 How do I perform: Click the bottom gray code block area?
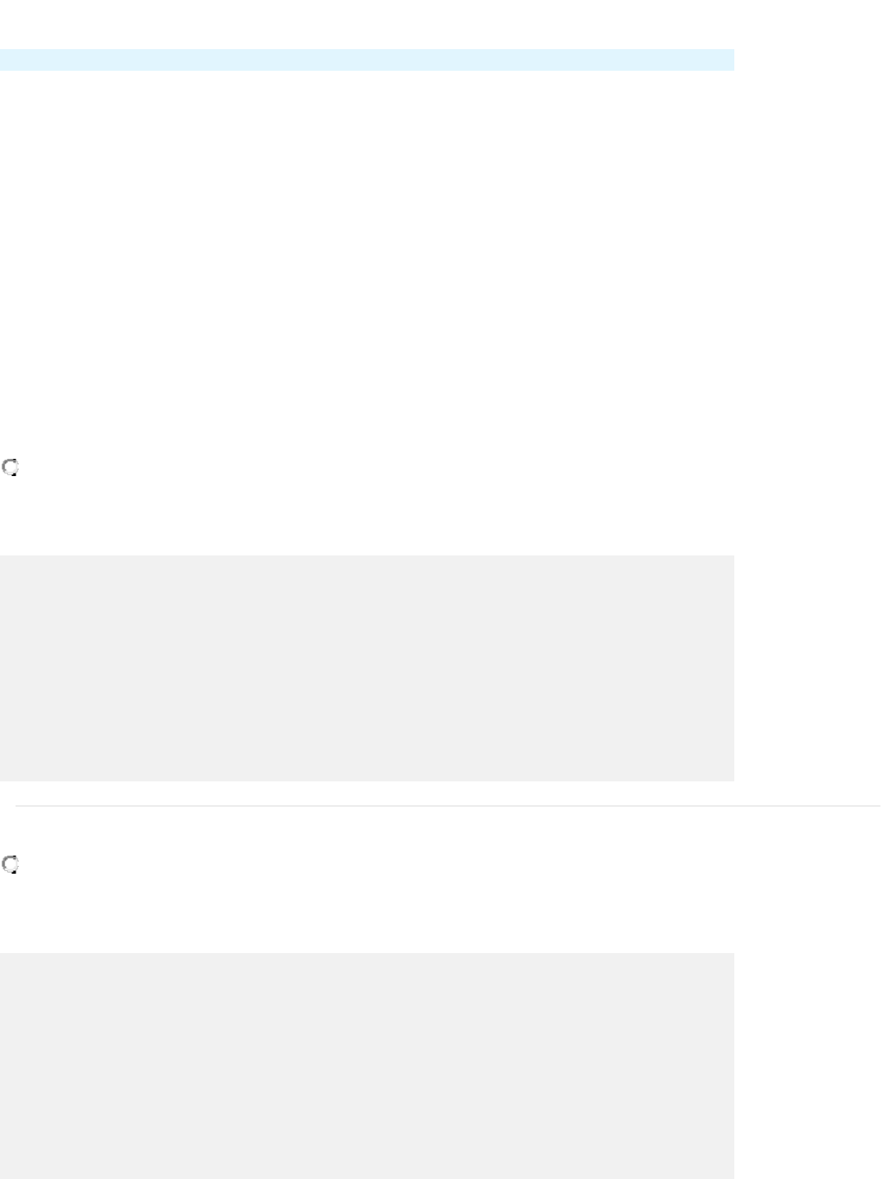[367, 1065]
